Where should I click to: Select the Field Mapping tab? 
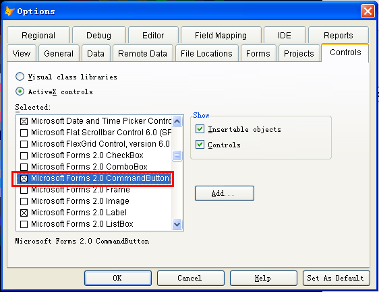pyautogui.click(x=221, y=35)
